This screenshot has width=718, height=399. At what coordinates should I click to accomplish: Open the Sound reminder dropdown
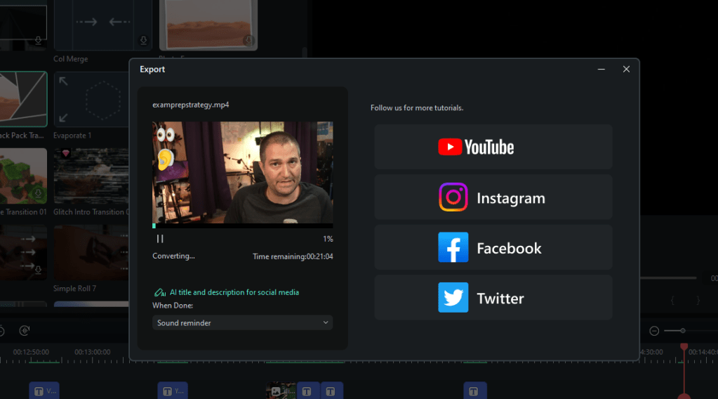(242, 322)
